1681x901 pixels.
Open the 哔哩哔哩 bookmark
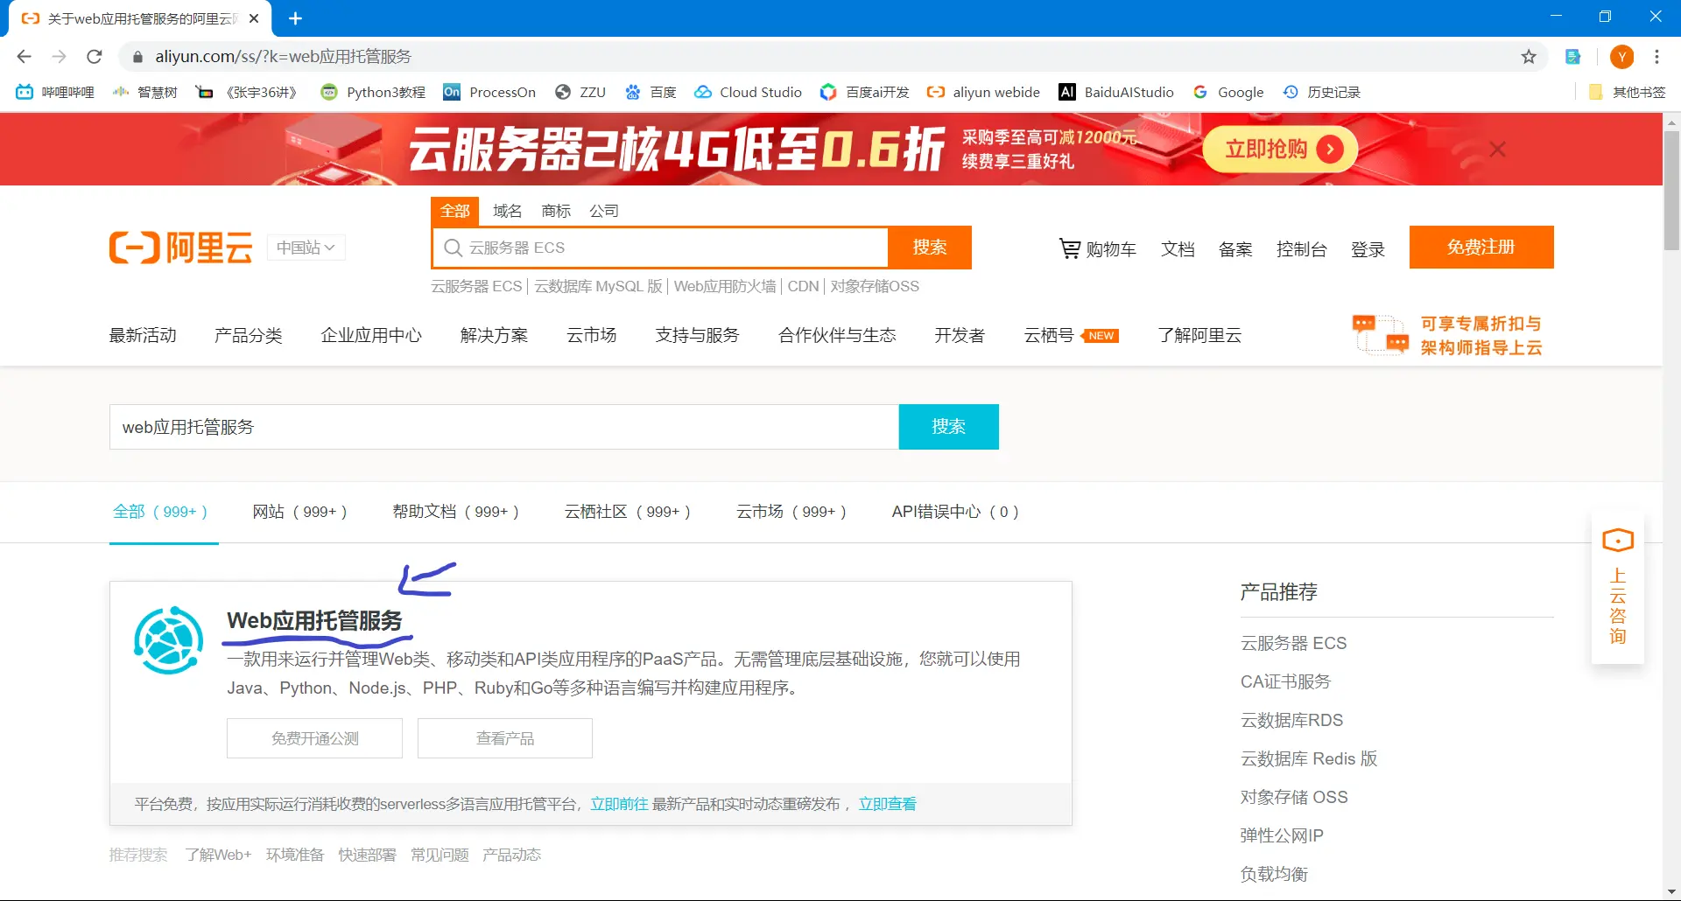click(x=55, y=92)
